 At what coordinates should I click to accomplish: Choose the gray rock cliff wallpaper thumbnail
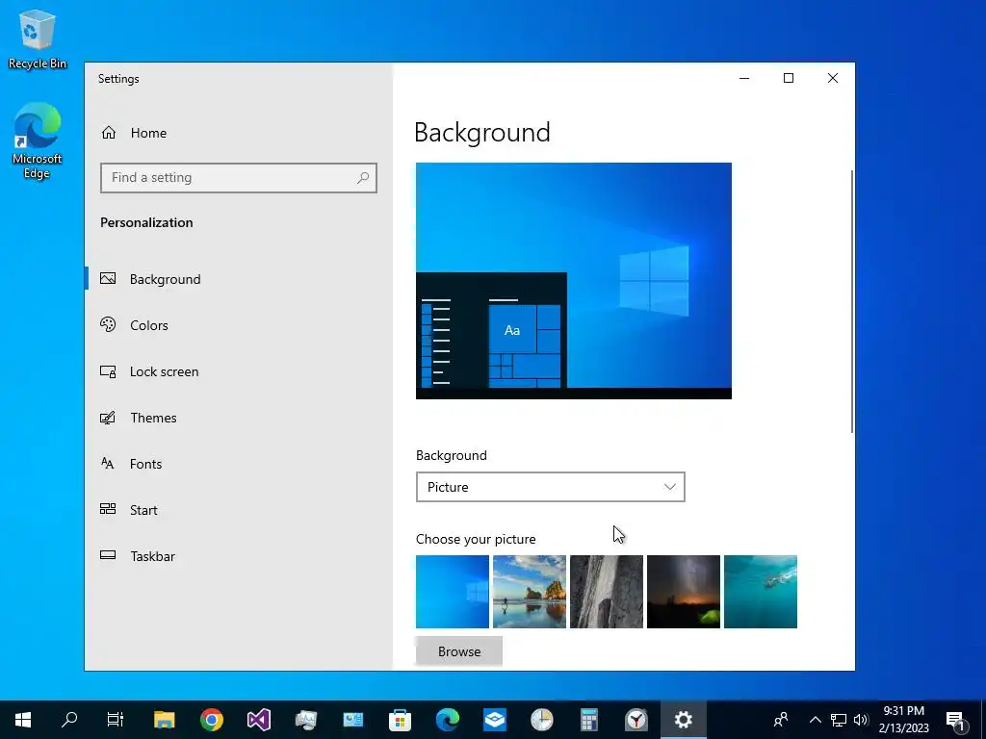607,592
